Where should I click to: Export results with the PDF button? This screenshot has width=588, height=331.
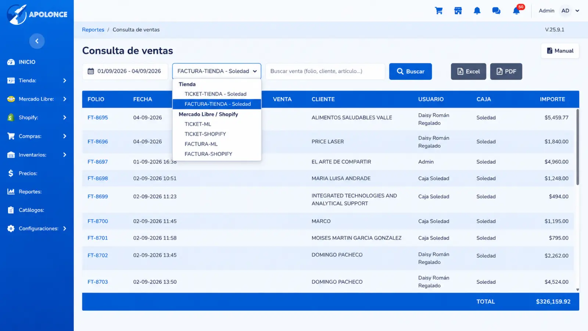point(506,71)
